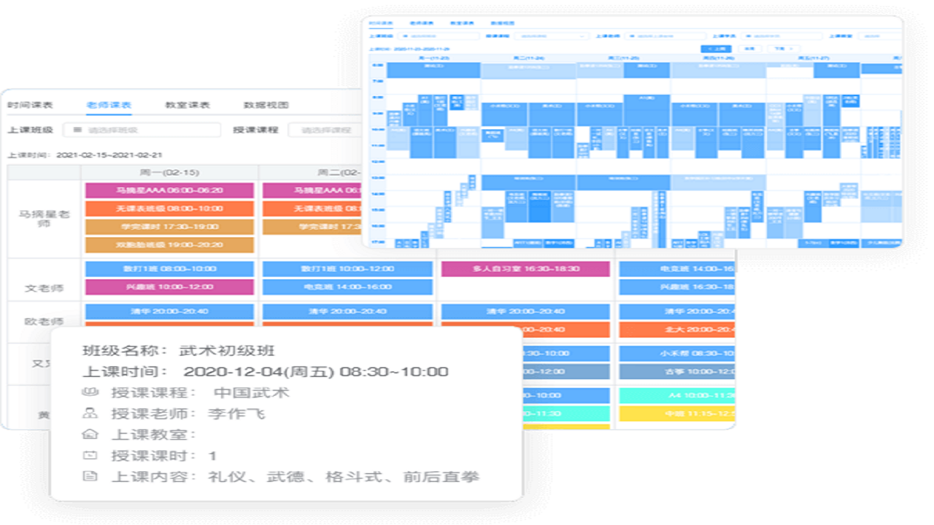Click the clock icon next to 授课课时
Screen dimensions: 934x525
tap(89, 454)
